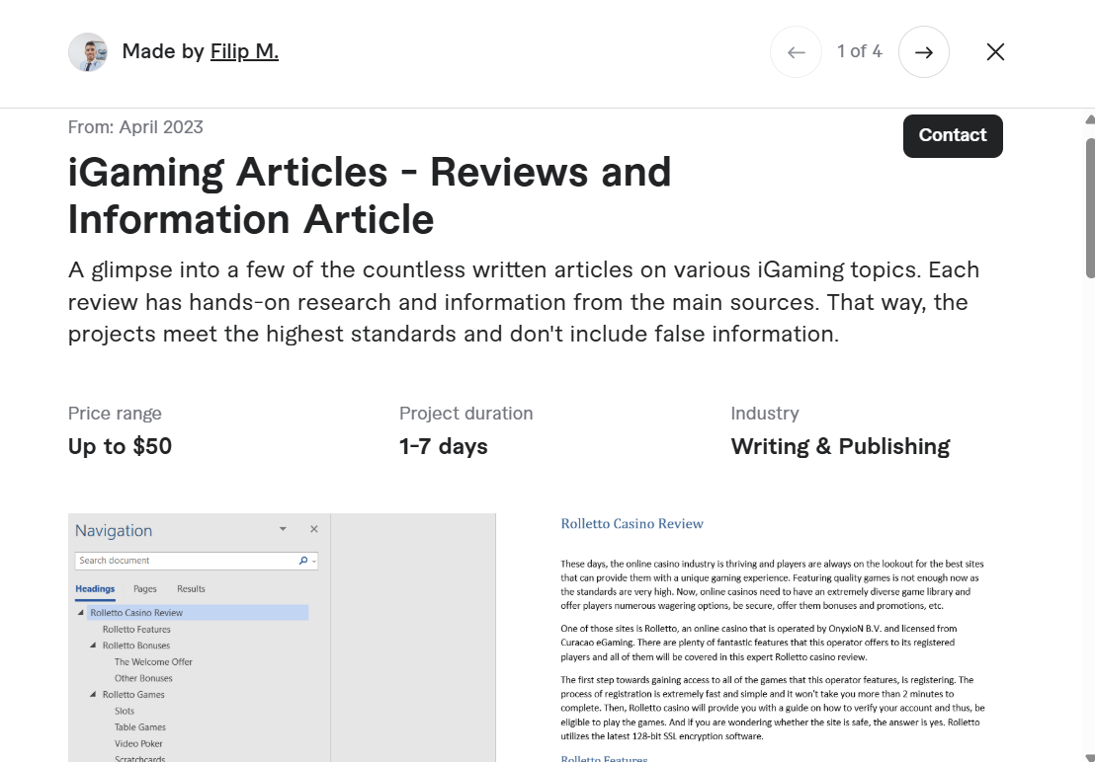View the next project using the right arrow
The height and width of the screenshot is (762, 1095).
click(923, 51)
